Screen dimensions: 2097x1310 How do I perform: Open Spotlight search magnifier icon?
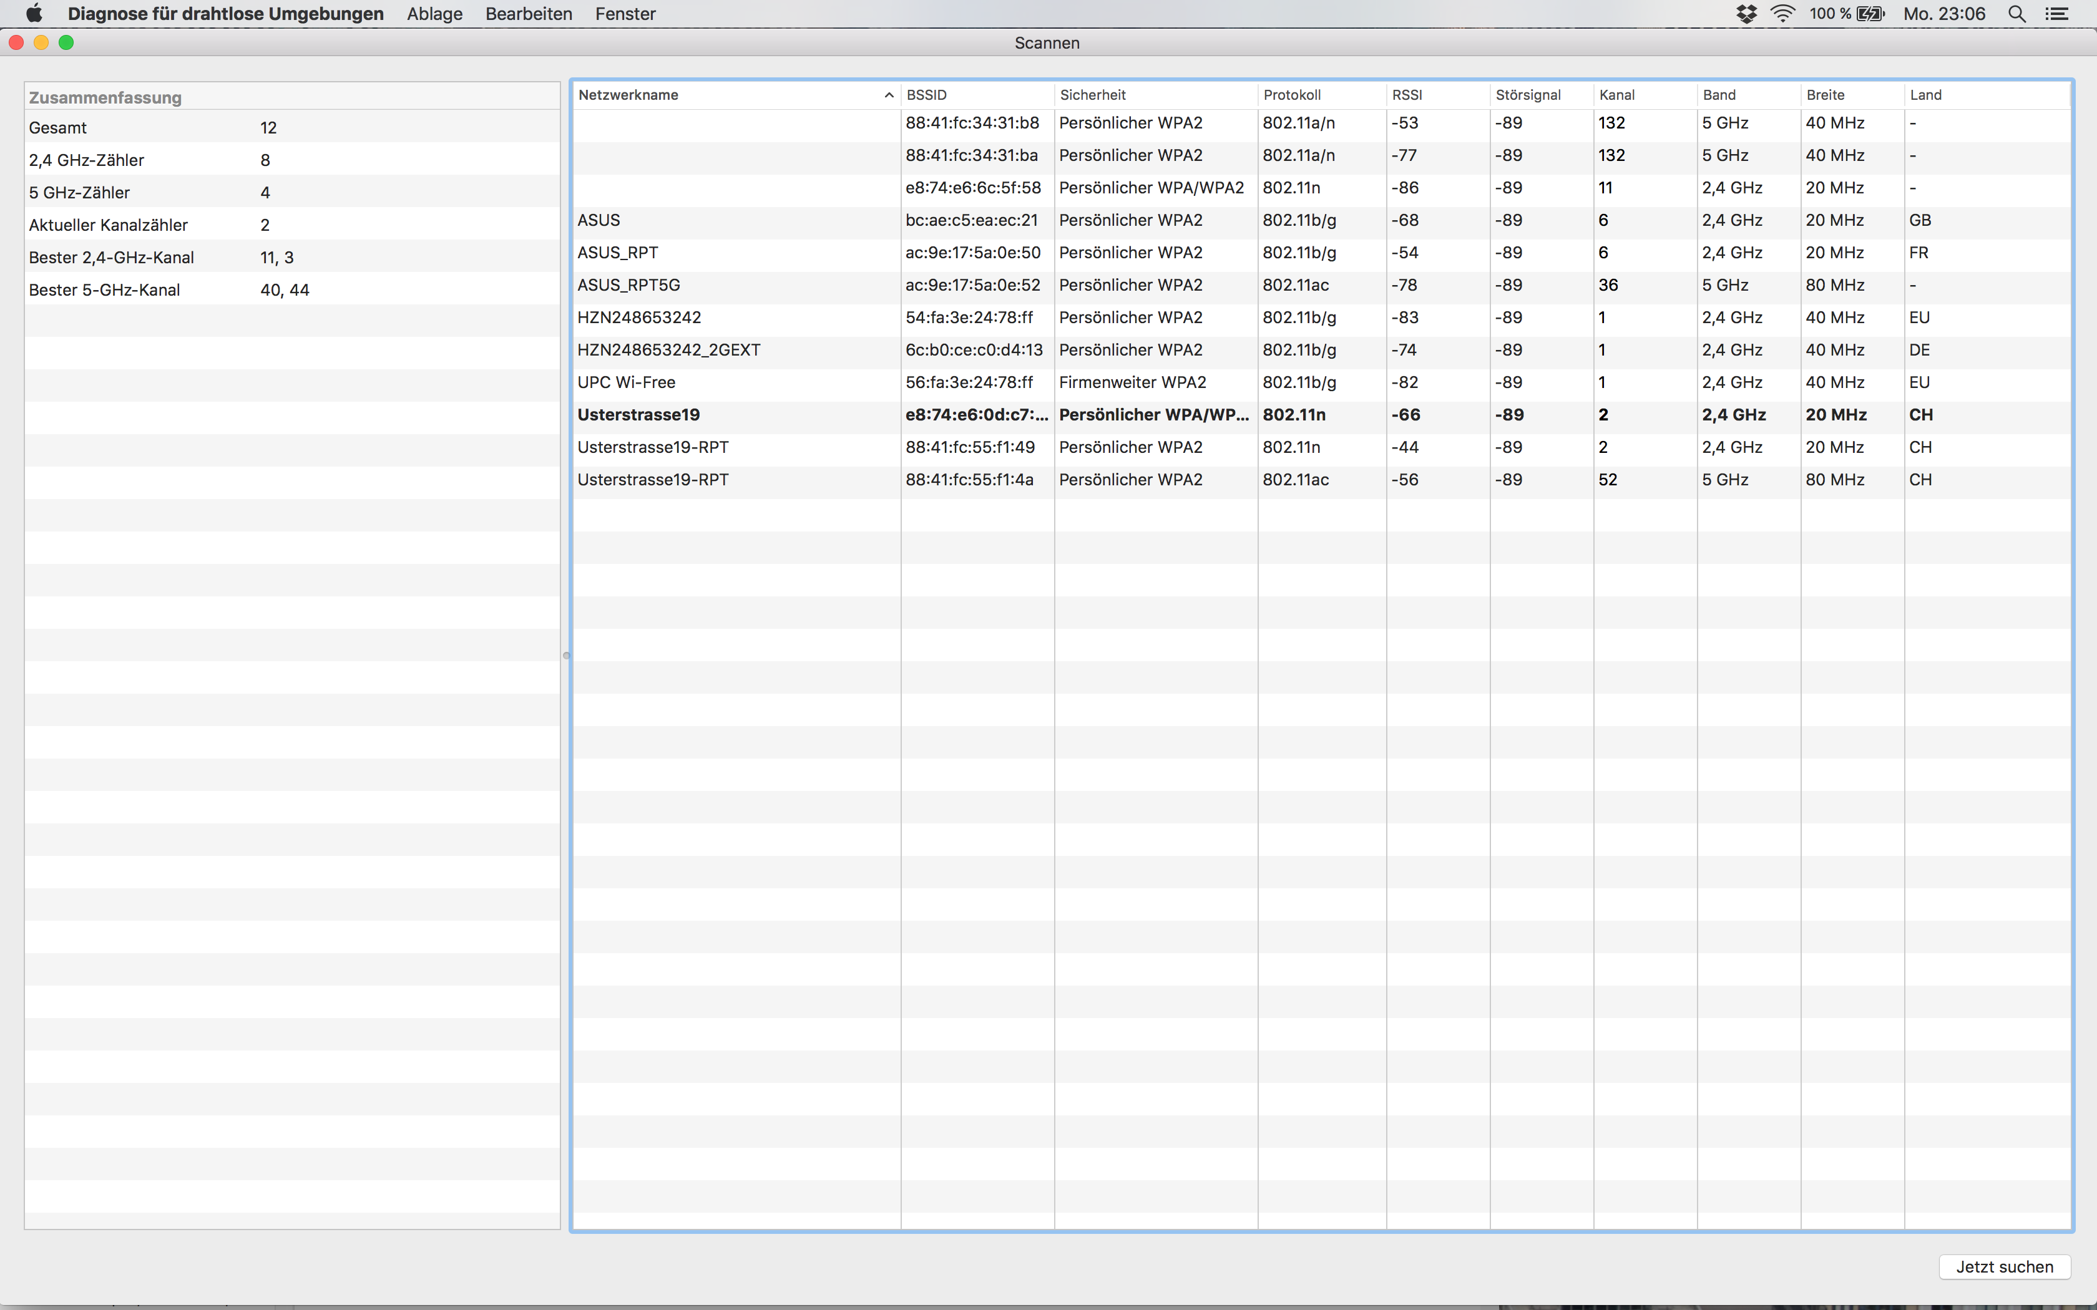click(2017, 13)
